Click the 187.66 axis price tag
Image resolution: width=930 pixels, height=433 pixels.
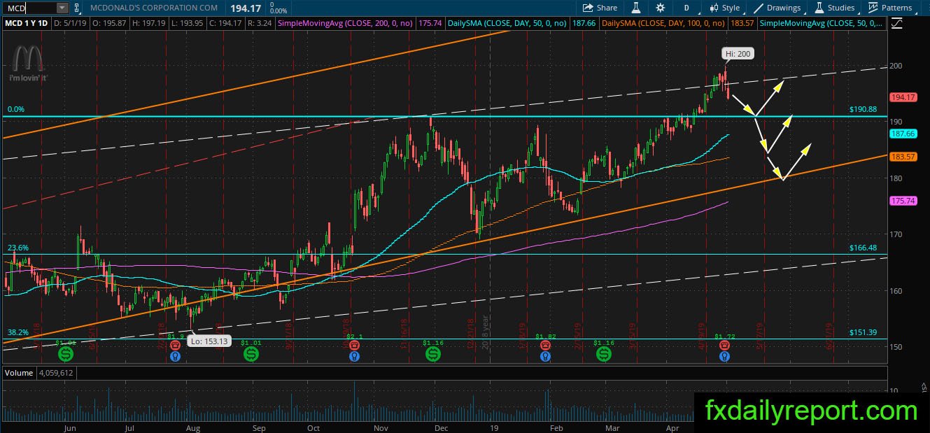point(903,134)
